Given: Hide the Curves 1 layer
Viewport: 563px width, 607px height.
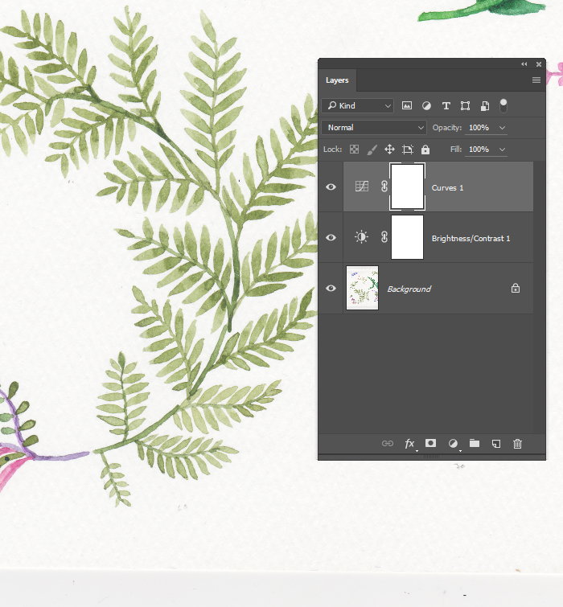Looking at the screenshot, I should tap(331, 187).
